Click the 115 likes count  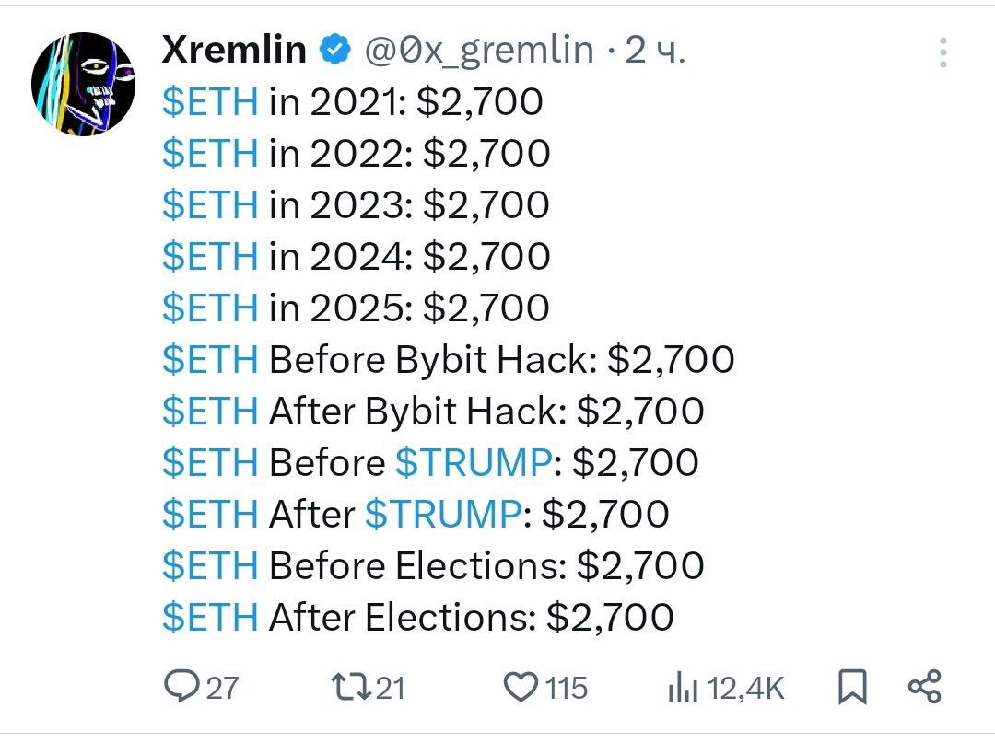point(567,689)
